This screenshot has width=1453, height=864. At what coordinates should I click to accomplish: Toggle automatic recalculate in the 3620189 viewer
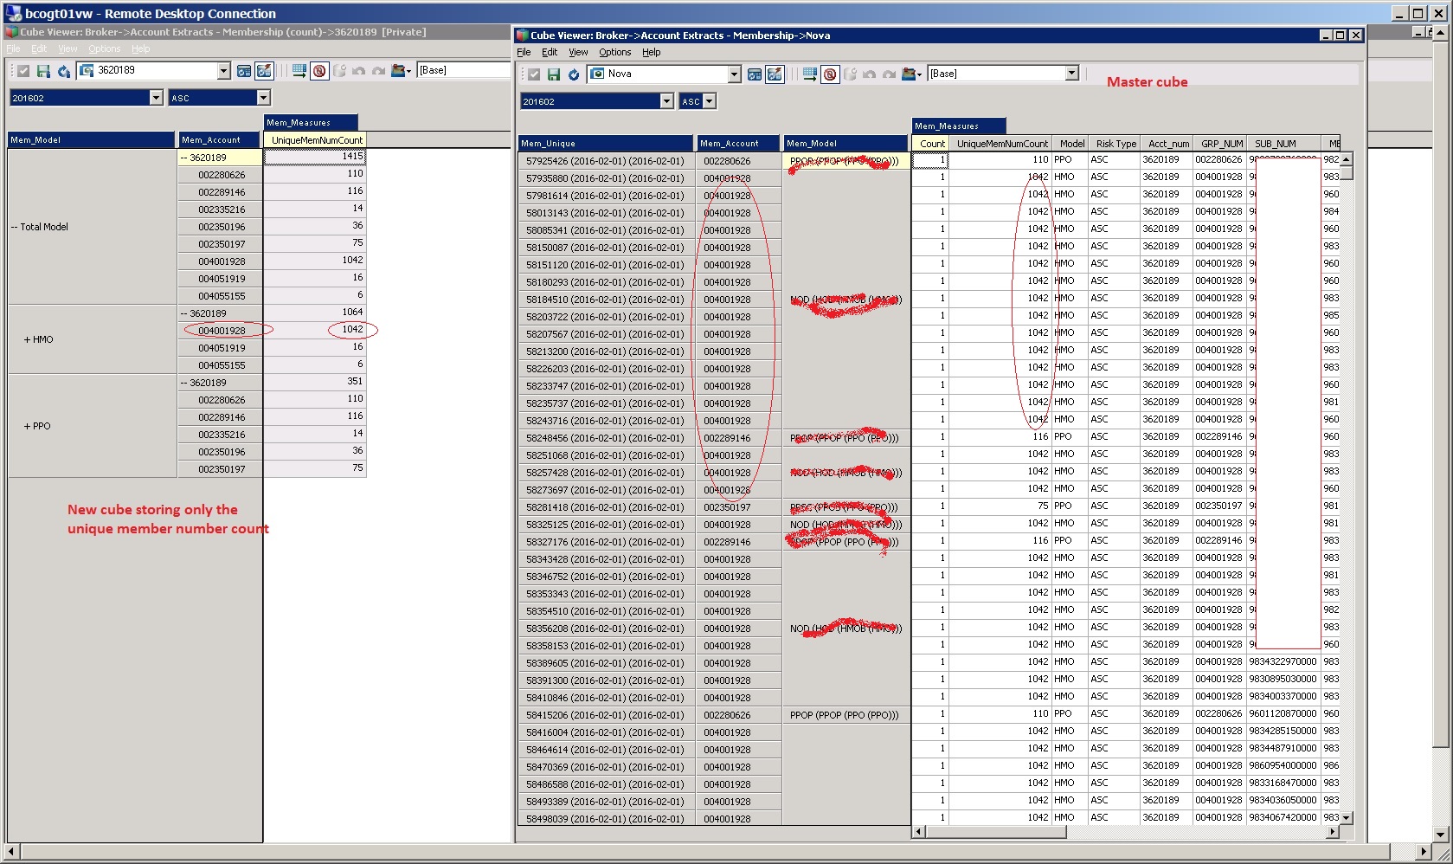[264, 71]
